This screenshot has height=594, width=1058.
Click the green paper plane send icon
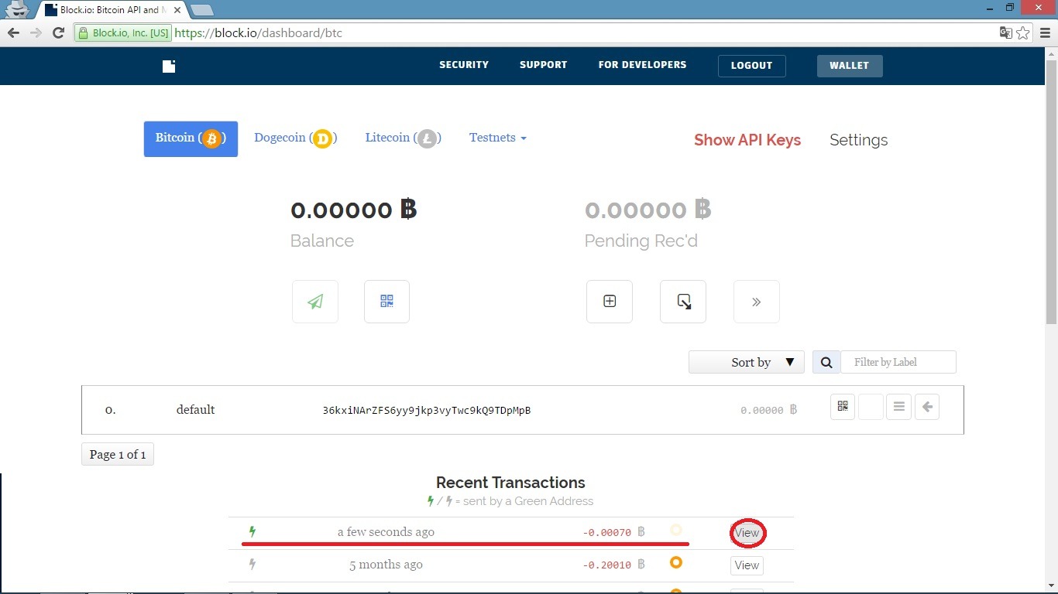point(315,302)
